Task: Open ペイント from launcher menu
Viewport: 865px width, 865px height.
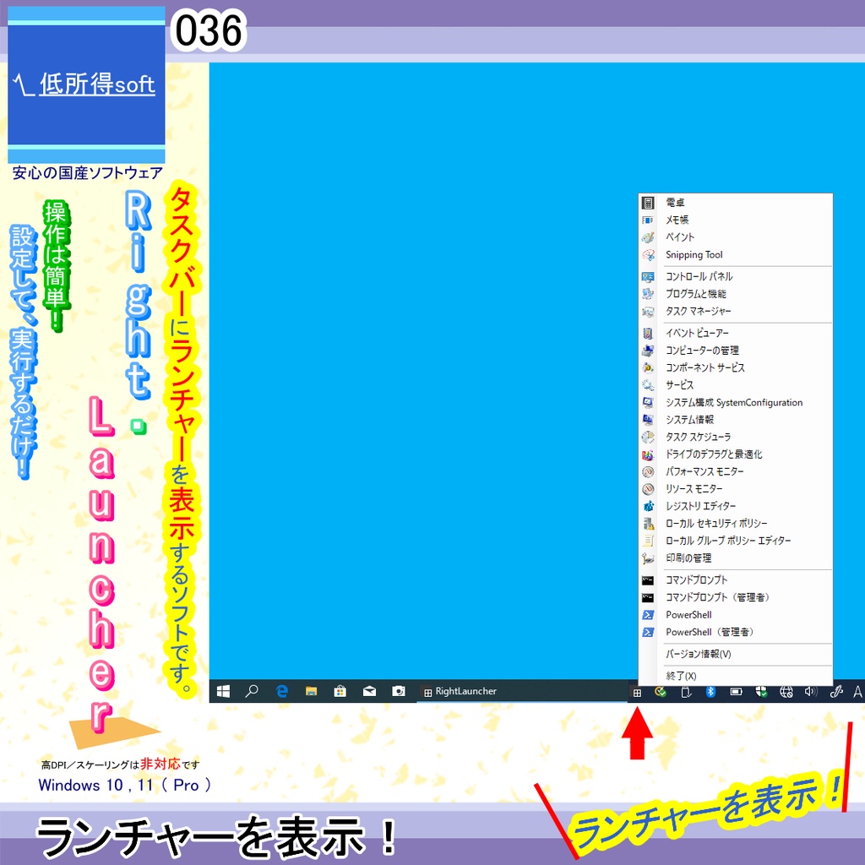Action: click(735, 237)
